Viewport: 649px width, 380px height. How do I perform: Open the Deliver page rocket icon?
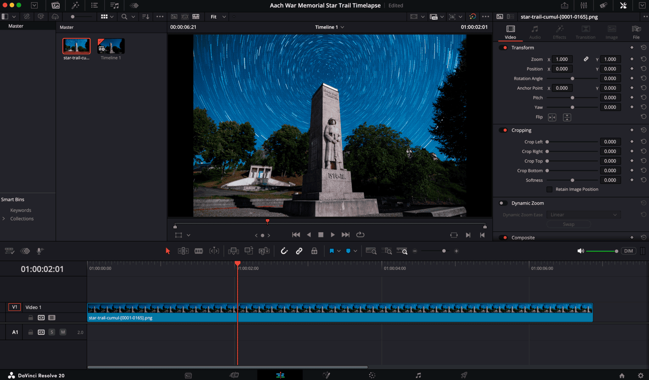click(x=464, y=375)
